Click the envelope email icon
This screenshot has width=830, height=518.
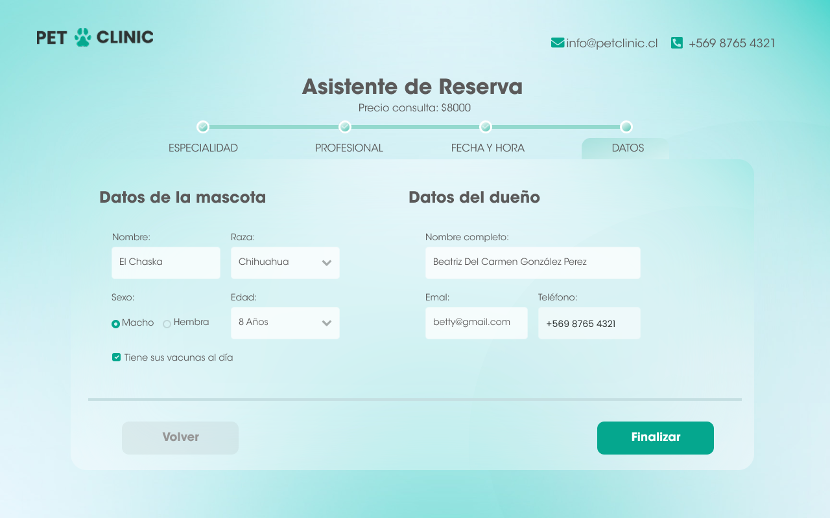click(557, 43)
